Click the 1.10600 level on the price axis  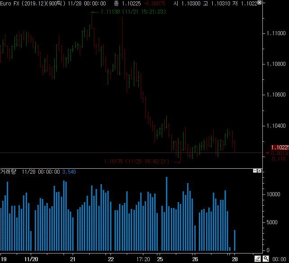point(276,95)
